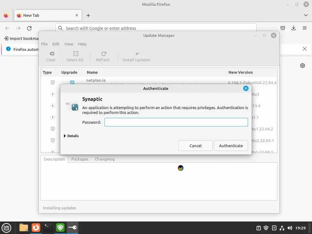Select the netplan.io package name
The width and height of the screenshot is (312, 234).
tap(96, 80)
